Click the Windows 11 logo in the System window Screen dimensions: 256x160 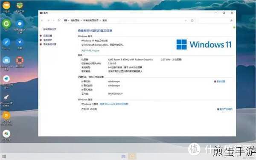point(204,44)
